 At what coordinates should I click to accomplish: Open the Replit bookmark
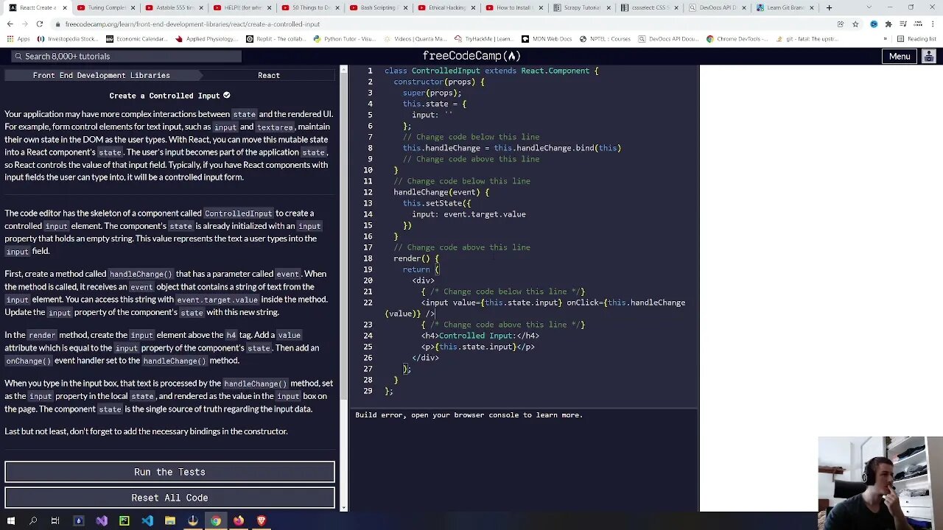(276, 39)
